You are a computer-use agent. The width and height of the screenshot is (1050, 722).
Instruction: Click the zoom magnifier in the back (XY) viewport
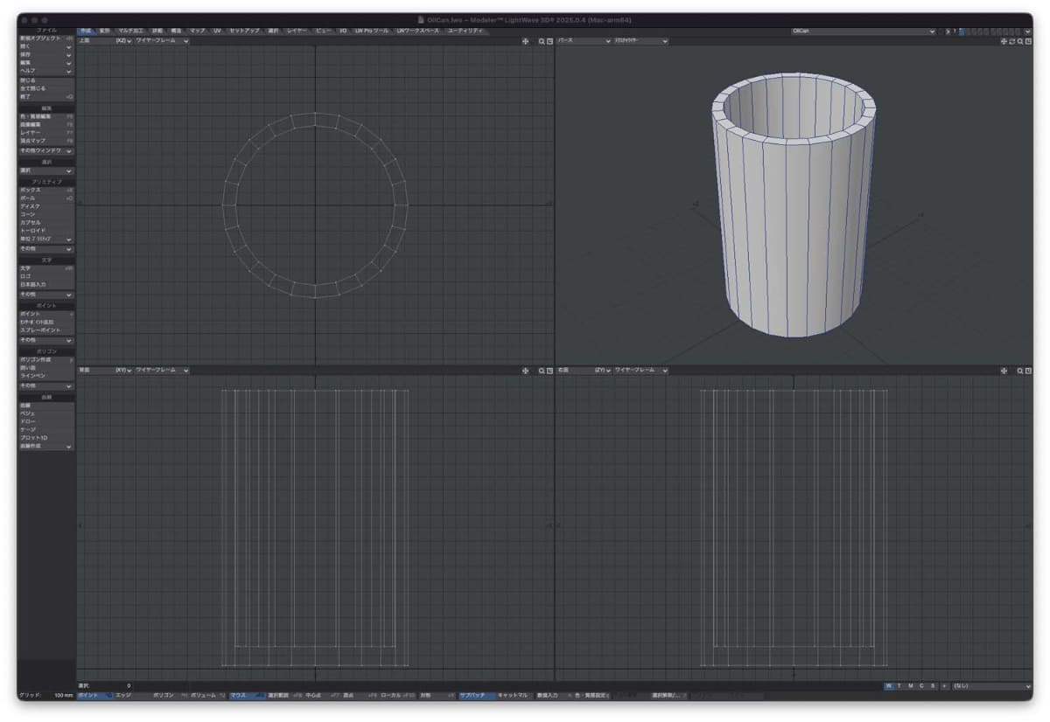542,371
